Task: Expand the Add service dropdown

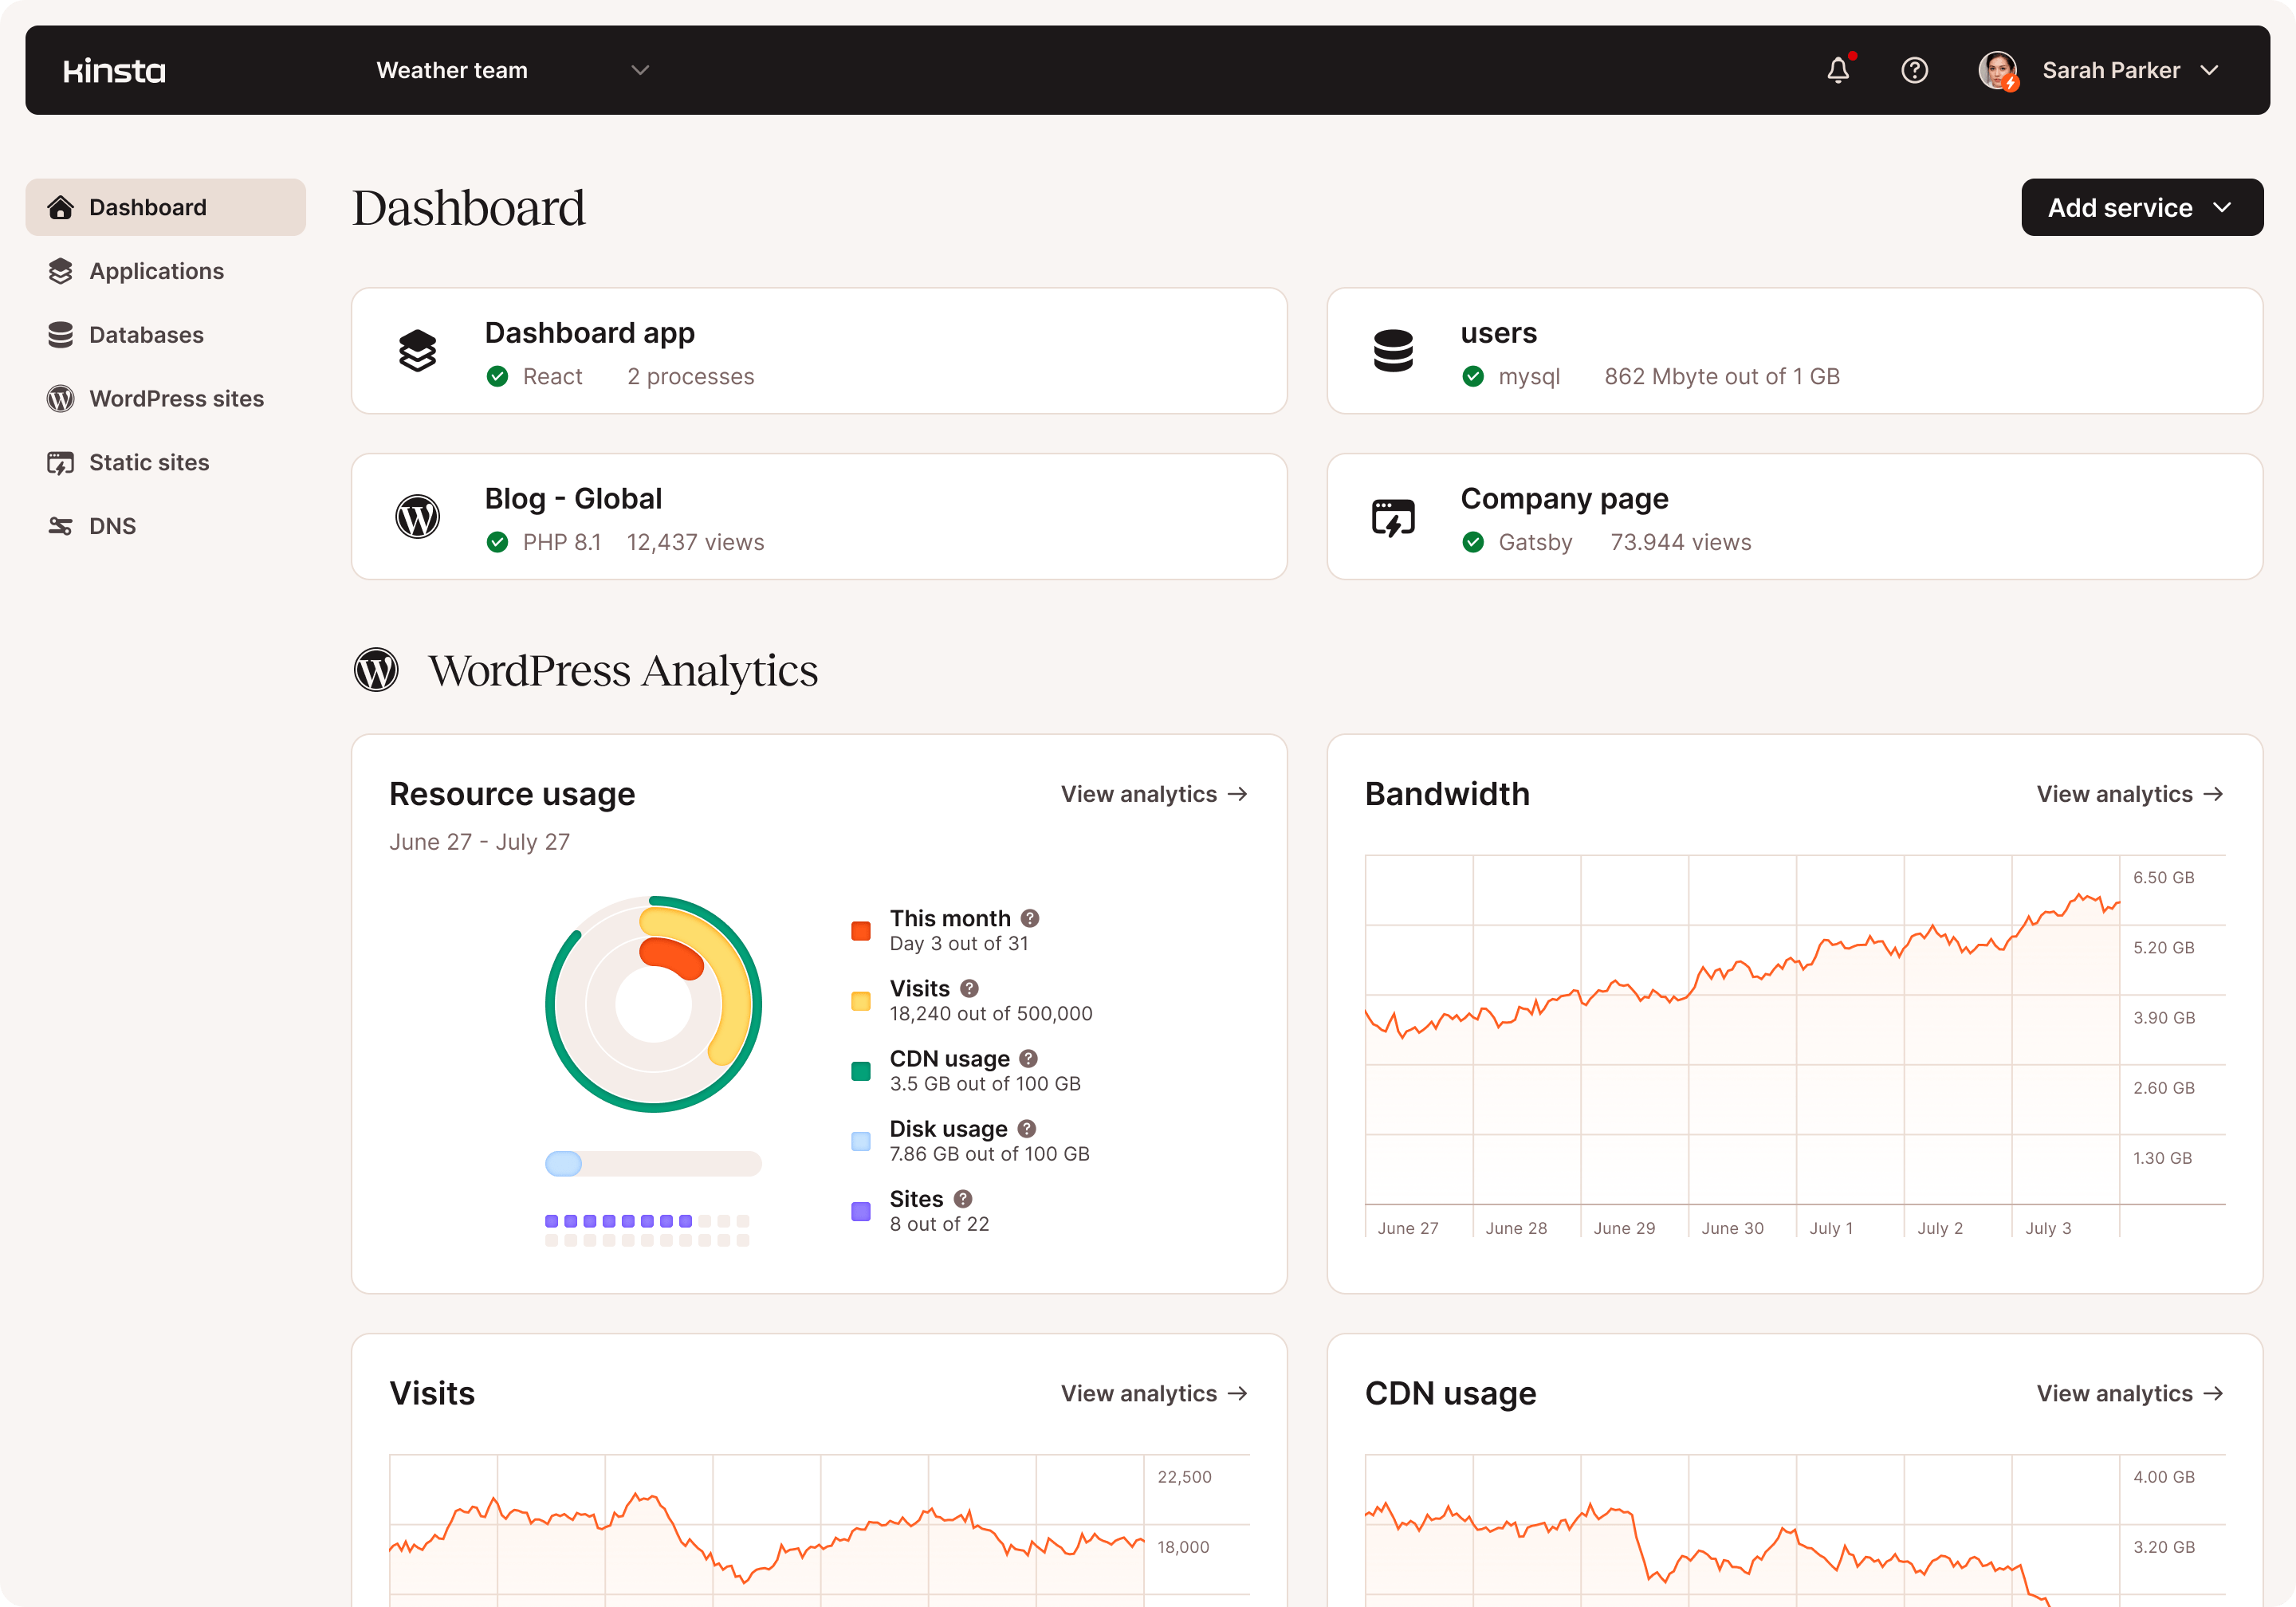Action: [2136, 206]
